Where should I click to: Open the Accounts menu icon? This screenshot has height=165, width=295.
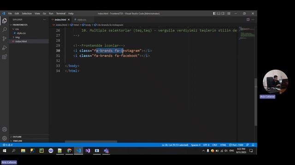(x=5, y=129)
